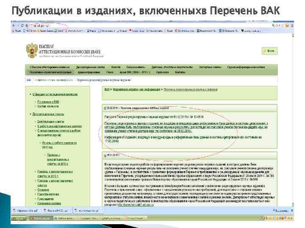This screenshot has height=228, width=305.
Task: Click the text Информация об изданиях, входящих в международные базы
Action: (183, 139)
